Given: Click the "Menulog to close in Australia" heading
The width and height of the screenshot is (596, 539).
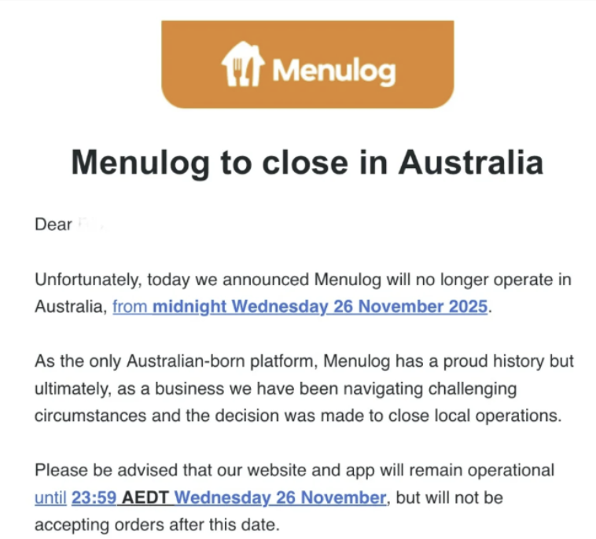Looking at the screenshot, I should [307, 163].
